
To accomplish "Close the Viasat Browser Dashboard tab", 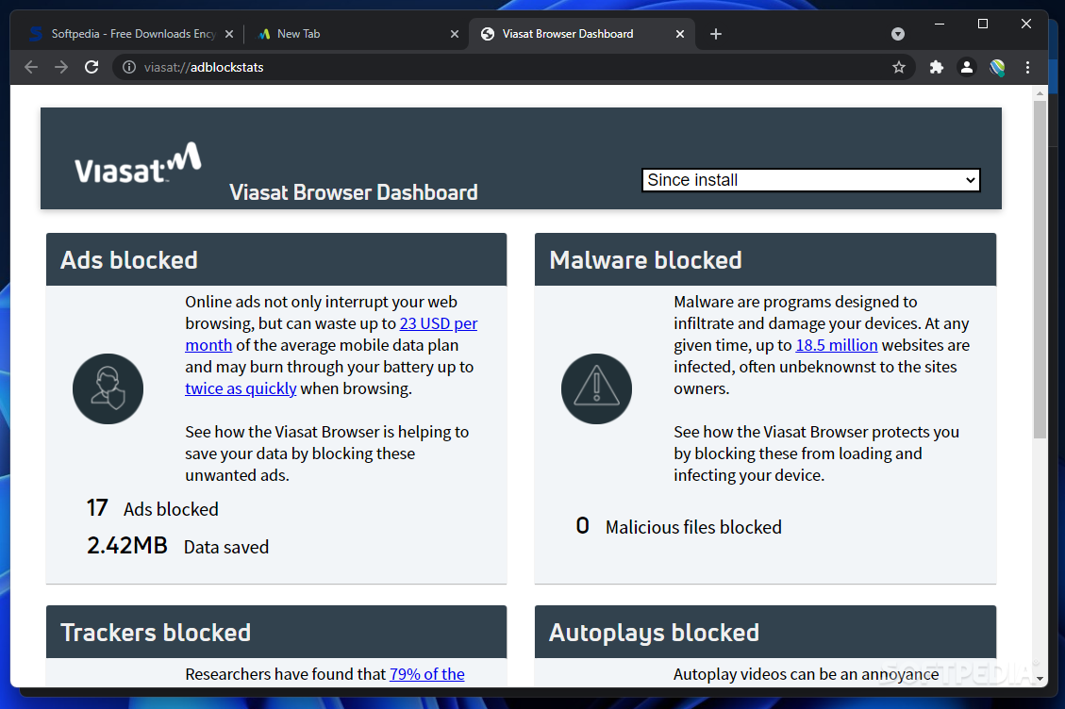I will (x=680, y=34).
